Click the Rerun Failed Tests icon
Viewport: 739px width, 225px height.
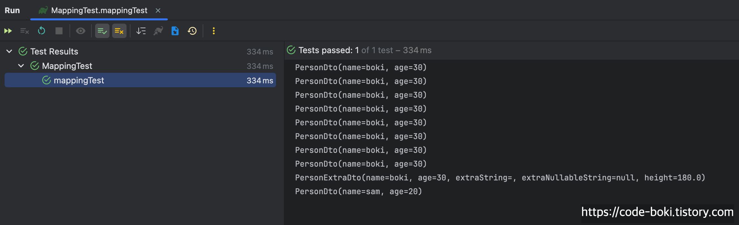click(x=25, y=31)
